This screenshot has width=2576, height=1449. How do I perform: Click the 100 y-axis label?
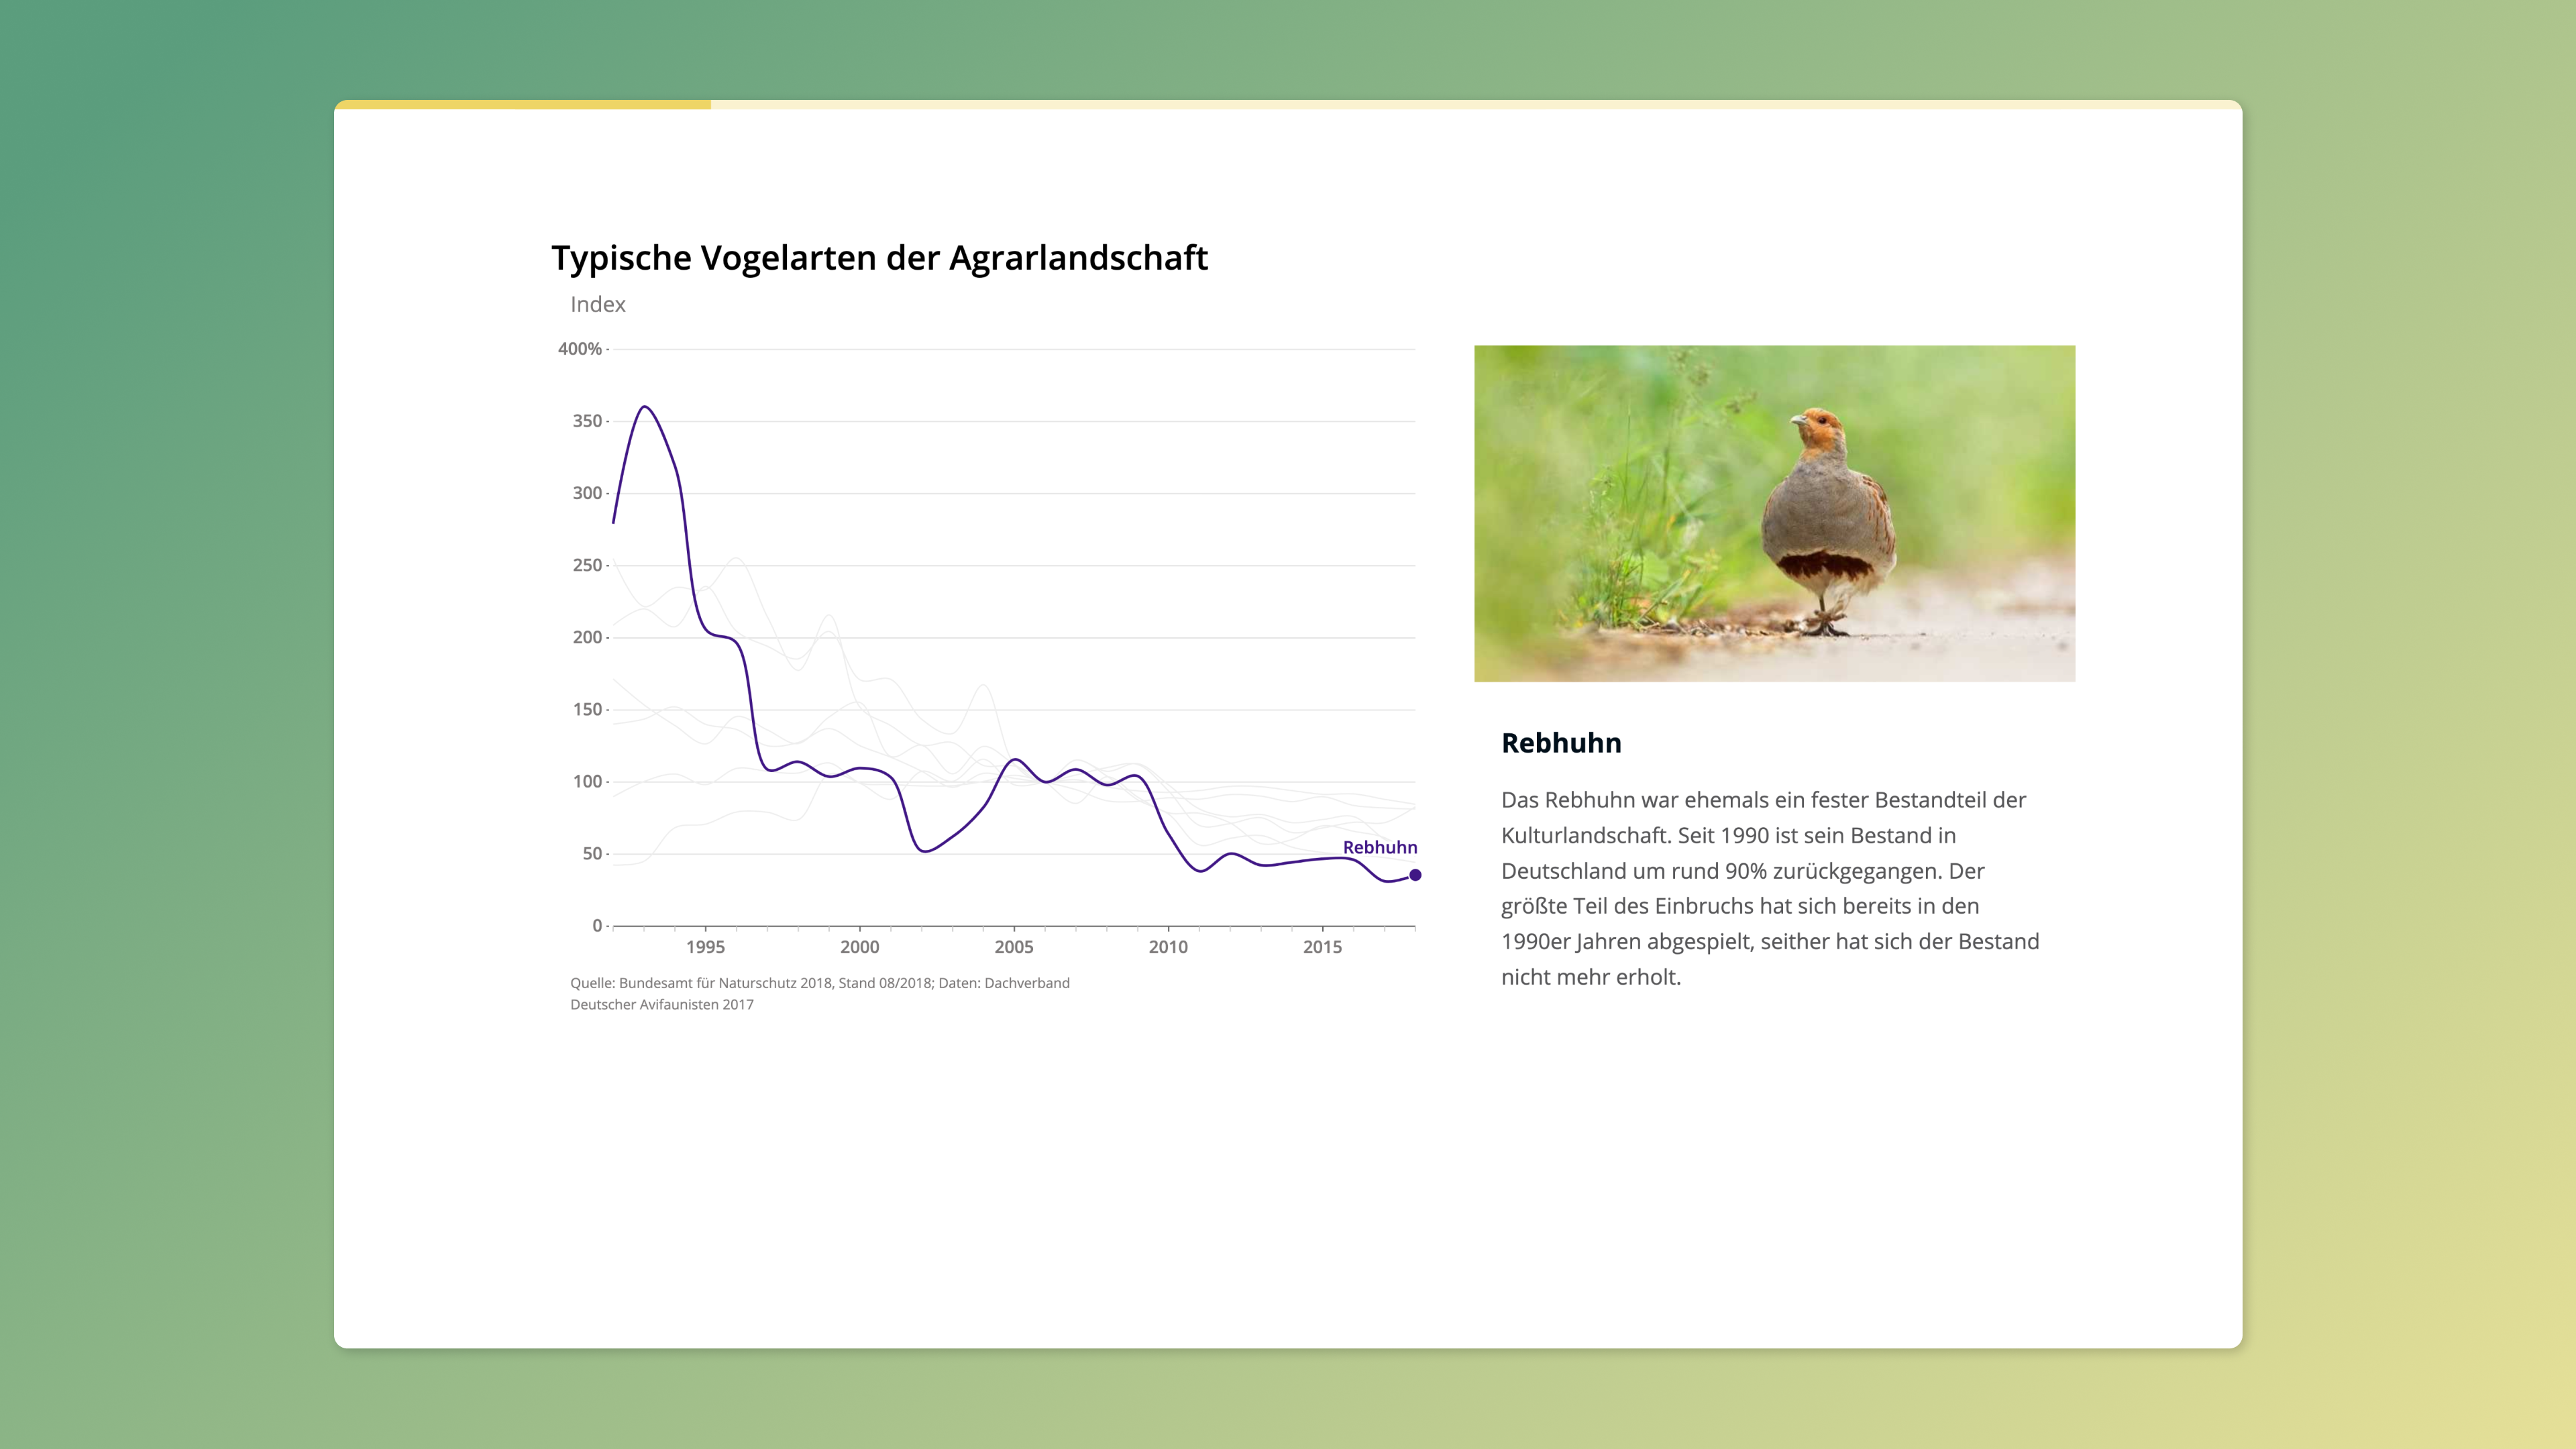click(x=587, y=781)
